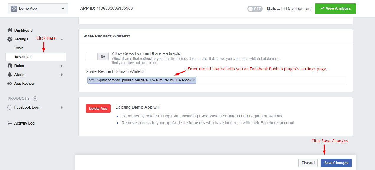Click the Demo App atom icon
The image size is (375, 170).
pyautogui.click(x=14, y=9)
